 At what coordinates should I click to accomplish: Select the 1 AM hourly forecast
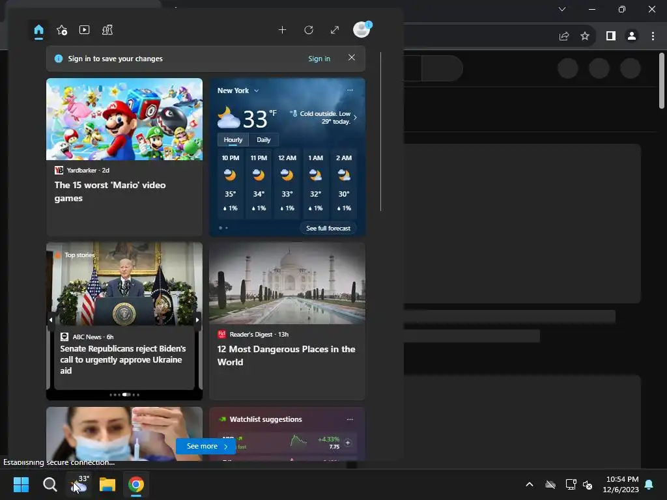pos(315,183)
